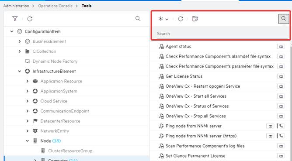Select Check Performance Component's alarmdef file syntax
Screen dimensions: 292x161
click(218, 56)
